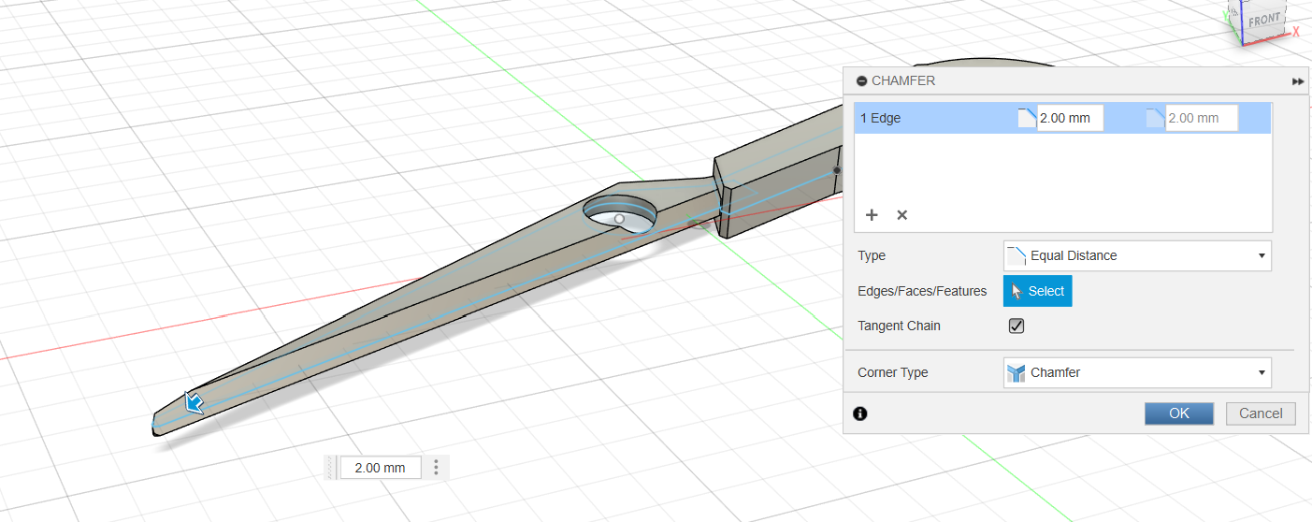
Task: Click the X icon to remove selection set
Action: [902, 215]
